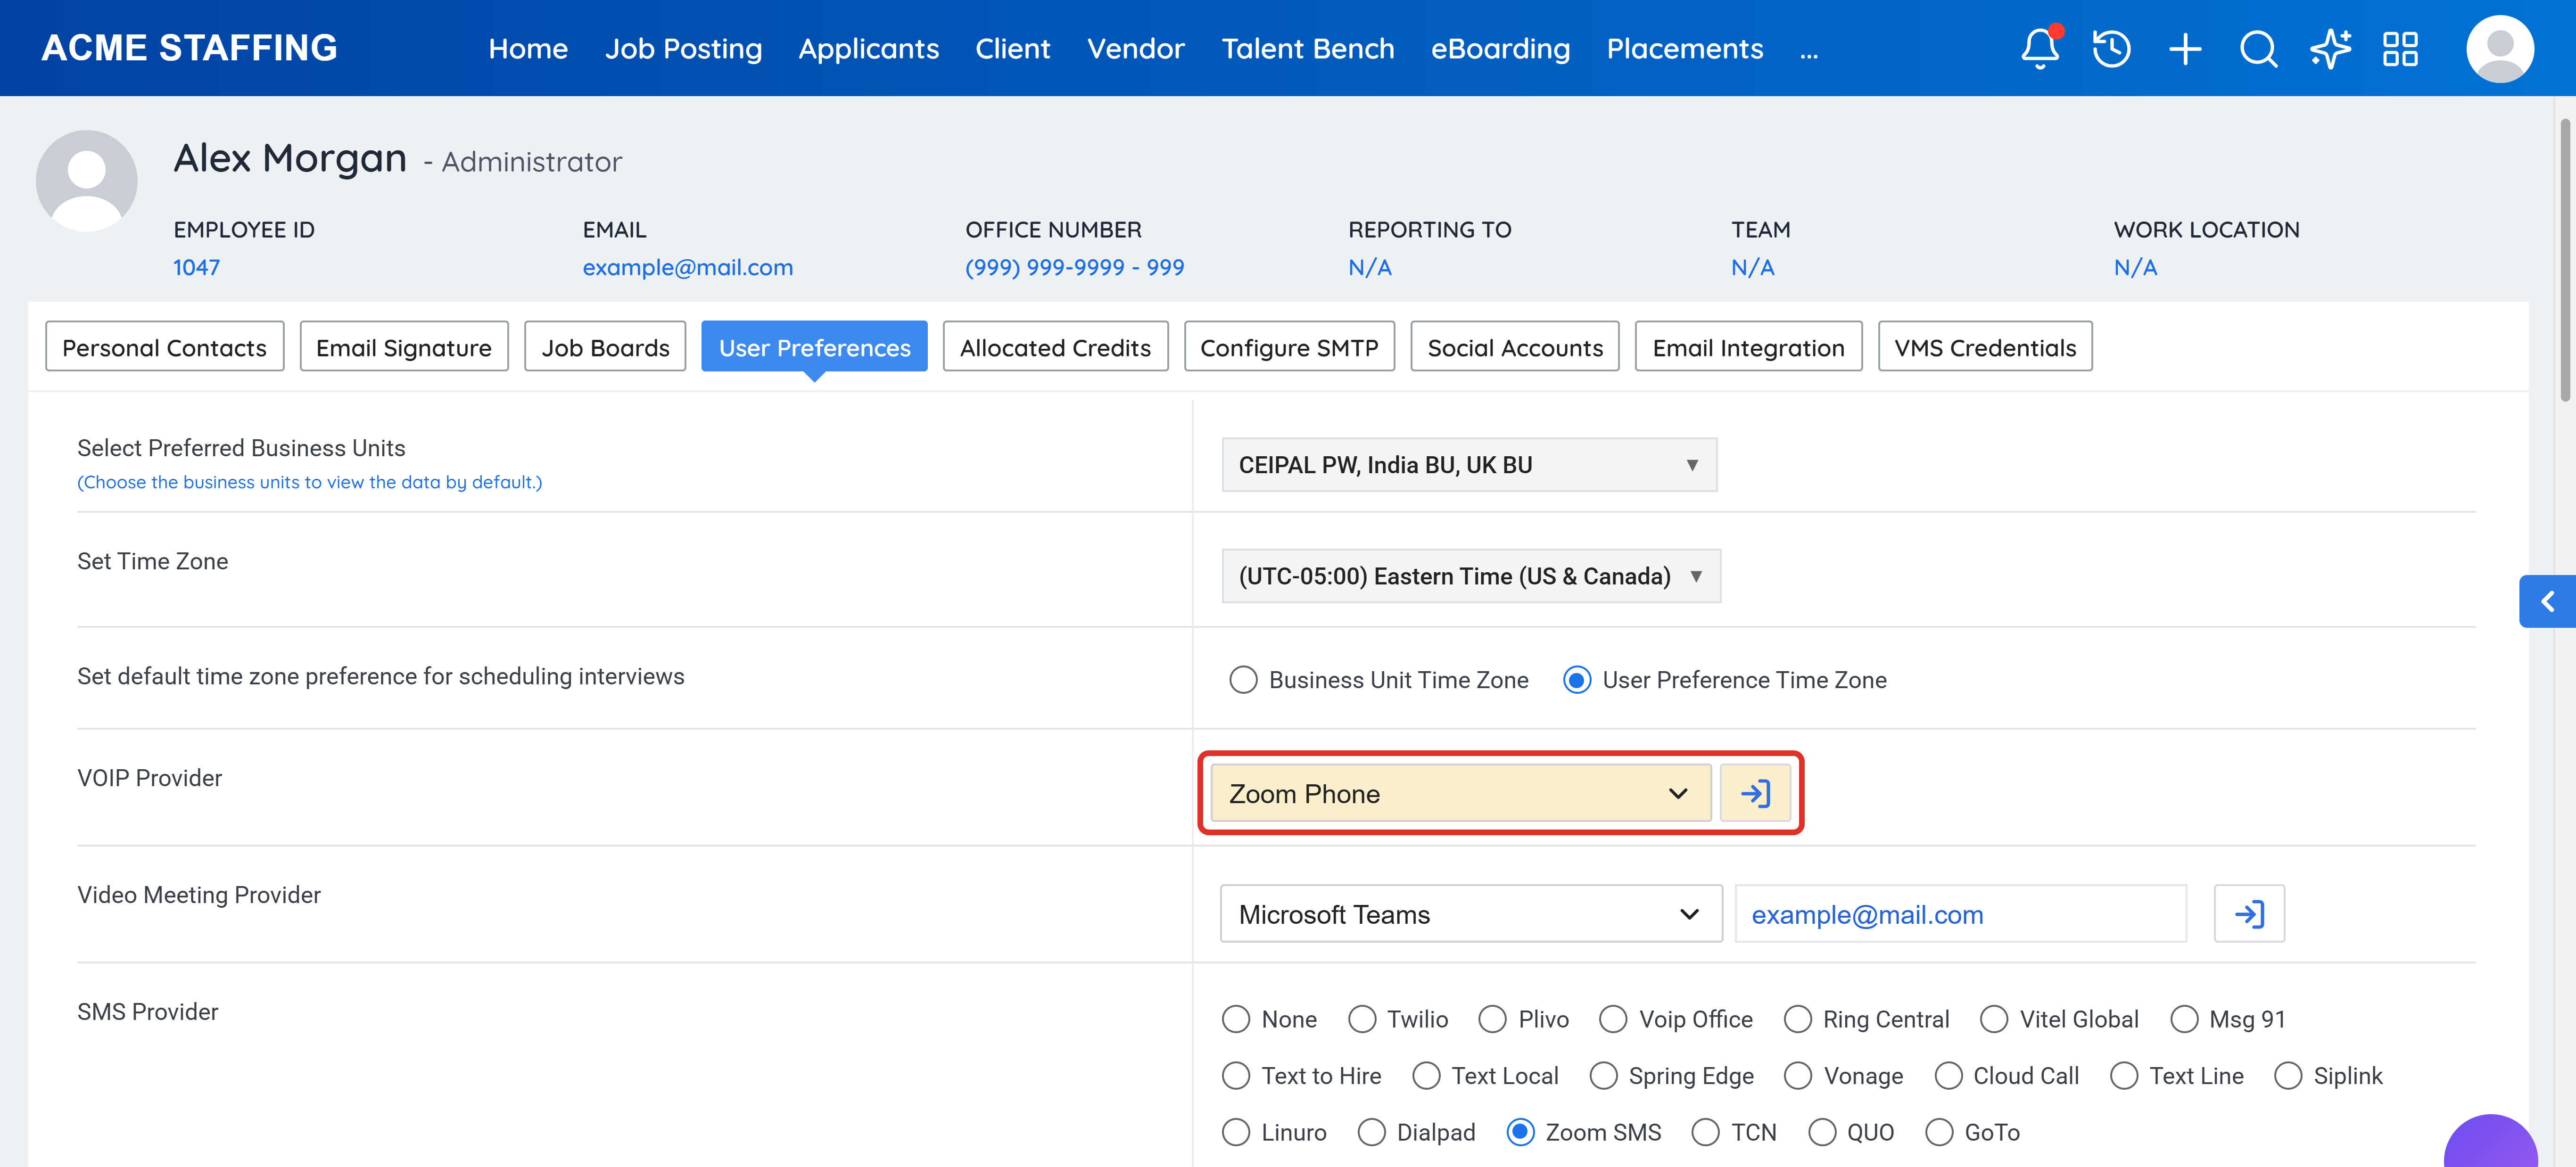Open Job Posting menu
2576x1167 pixels.
click(683, 49)
